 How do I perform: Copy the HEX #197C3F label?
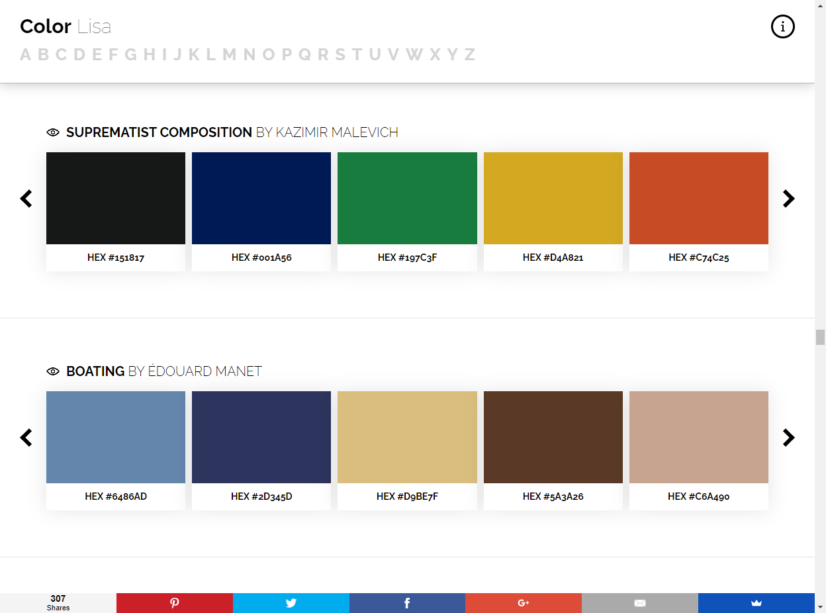407,258
